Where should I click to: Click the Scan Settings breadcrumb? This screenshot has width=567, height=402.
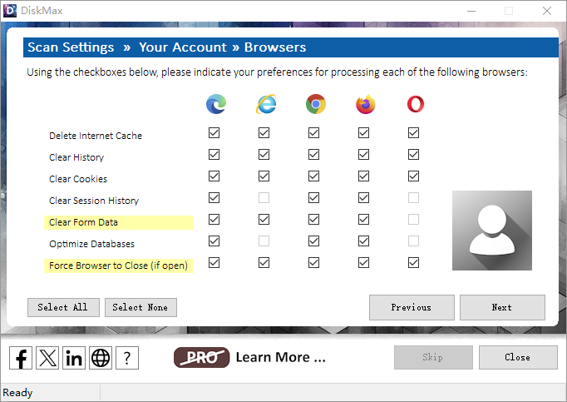[71, 47]
